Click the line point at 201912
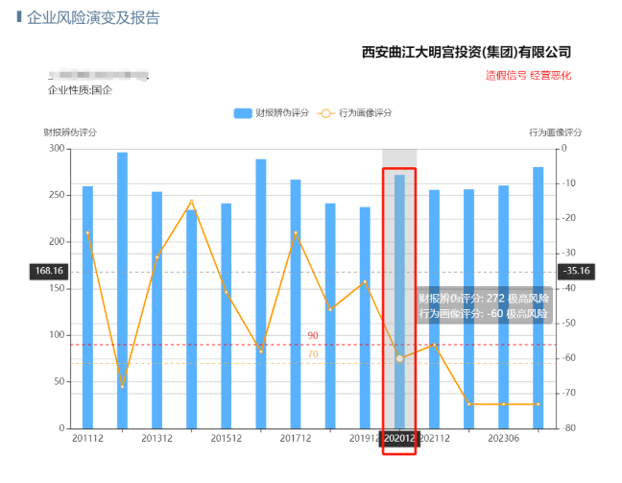622x483 pixels. click(x=365, y=281)
